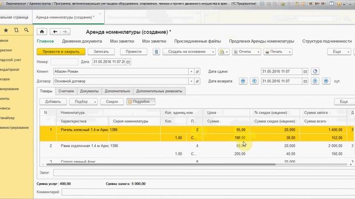Click Добавить row button
355x199 pixels.
(x=53, y=102)
